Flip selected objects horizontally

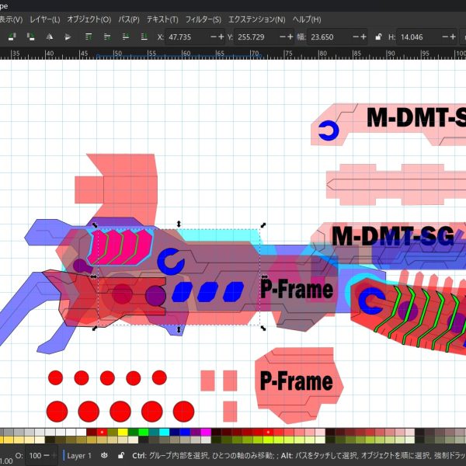50,37
